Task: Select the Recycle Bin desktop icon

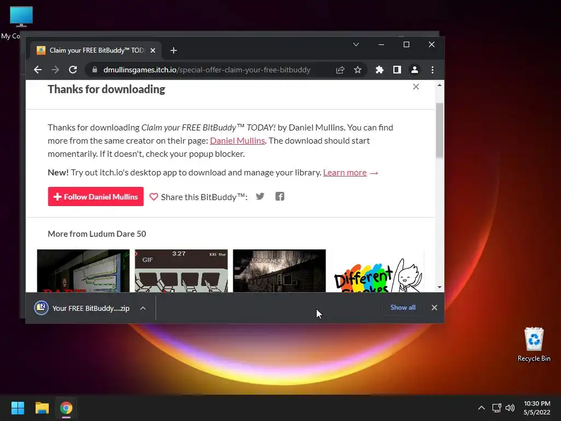Action: pyautogui.click(x=534, y=344)
